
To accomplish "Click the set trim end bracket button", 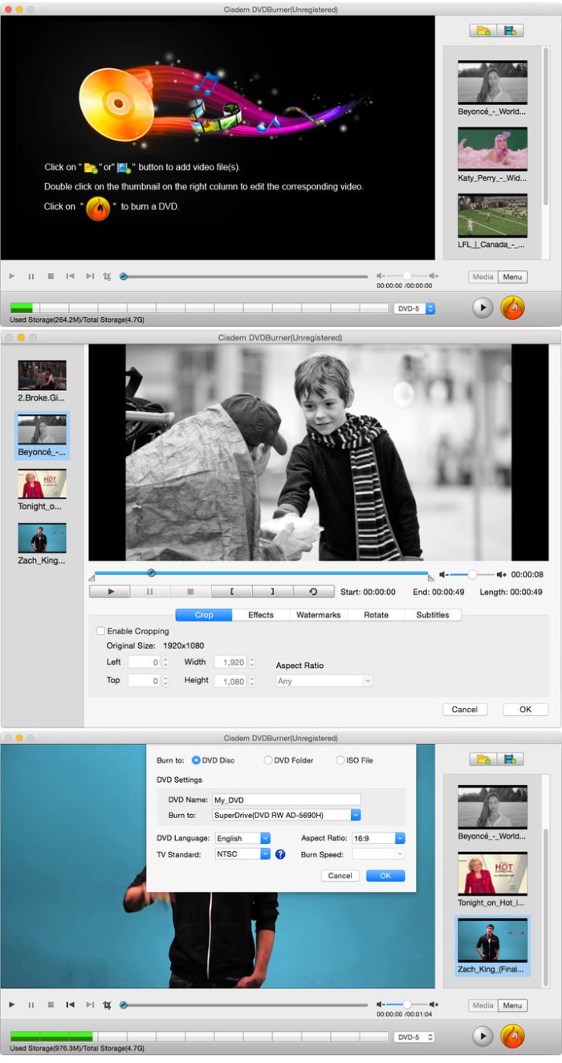I will (272, 592).
